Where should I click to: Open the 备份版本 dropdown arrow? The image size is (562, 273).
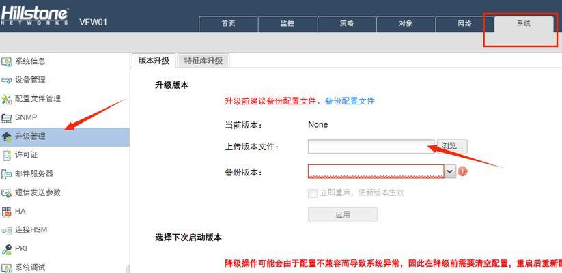[x=450, y=171]
